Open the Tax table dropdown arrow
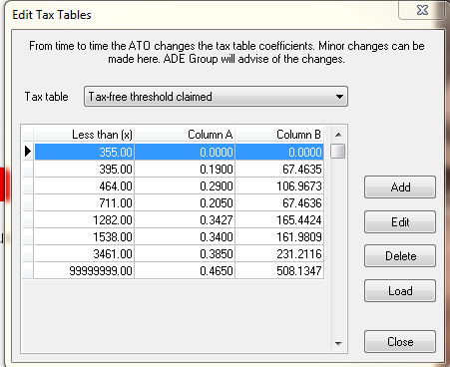This screenshot has width=450, height=367. pos(339,97)
